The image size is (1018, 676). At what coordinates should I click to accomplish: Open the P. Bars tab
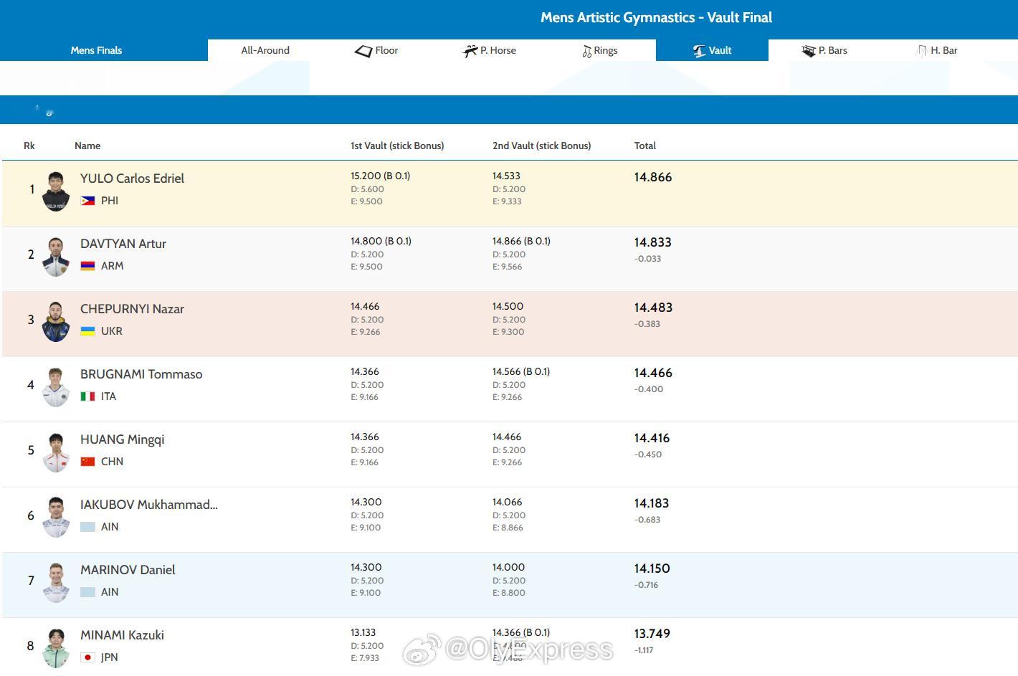pyautogui.click(x=824, y=50)
